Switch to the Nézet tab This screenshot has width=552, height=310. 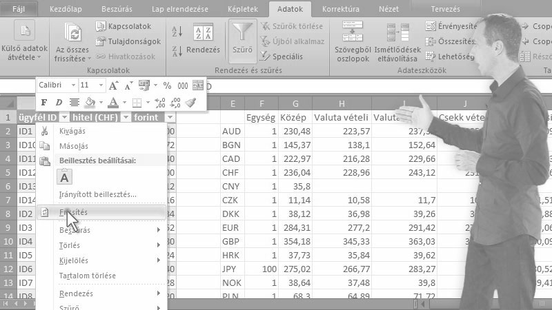pos(388,9)
